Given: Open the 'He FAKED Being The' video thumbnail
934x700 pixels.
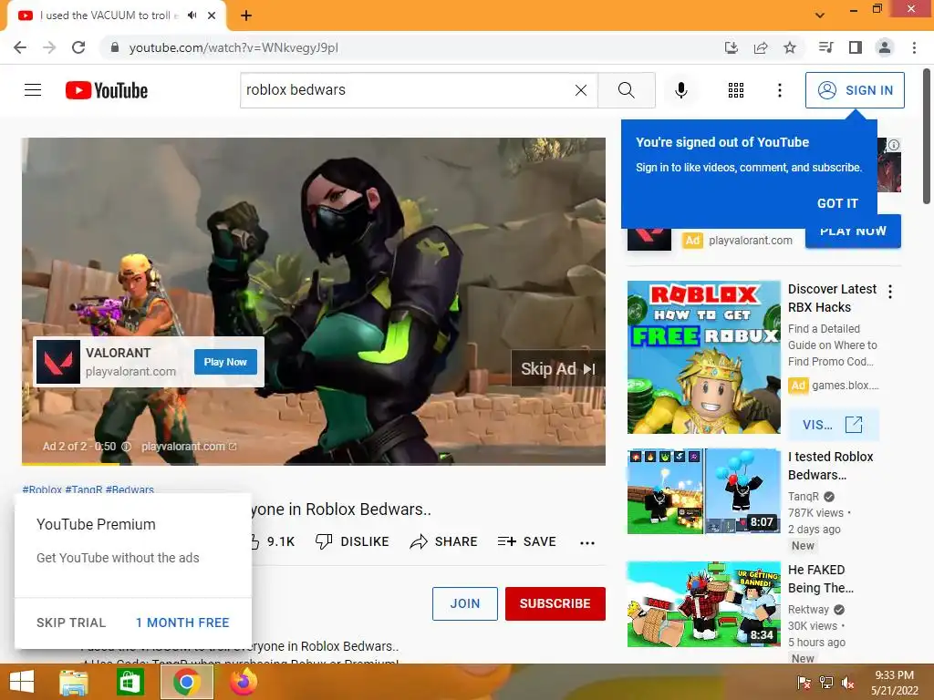Looking at the screenshot, I should [703, 604].
